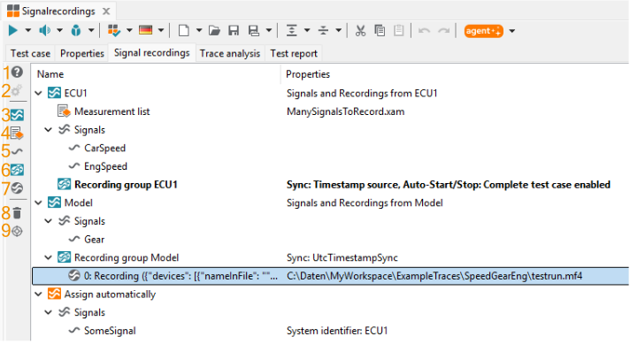Open the Trace analysis tab

(x=230, y=53)
